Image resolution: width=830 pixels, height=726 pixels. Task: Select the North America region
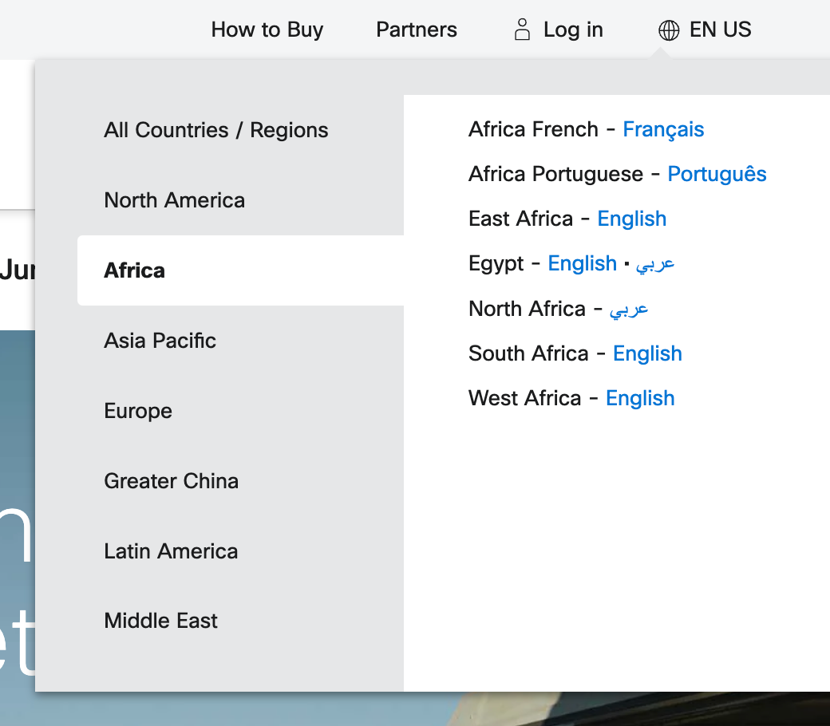[174, 200]
